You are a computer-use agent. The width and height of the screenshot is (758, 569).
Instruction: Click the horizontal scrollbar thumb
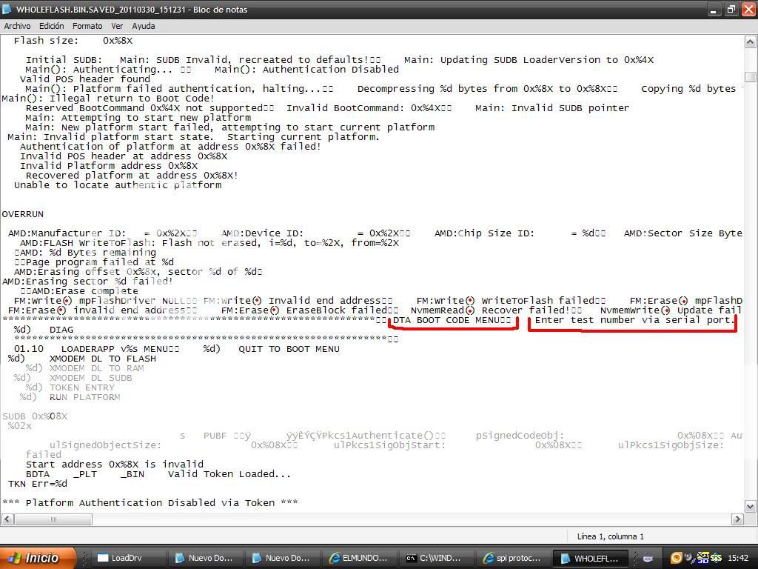(53, 519)
